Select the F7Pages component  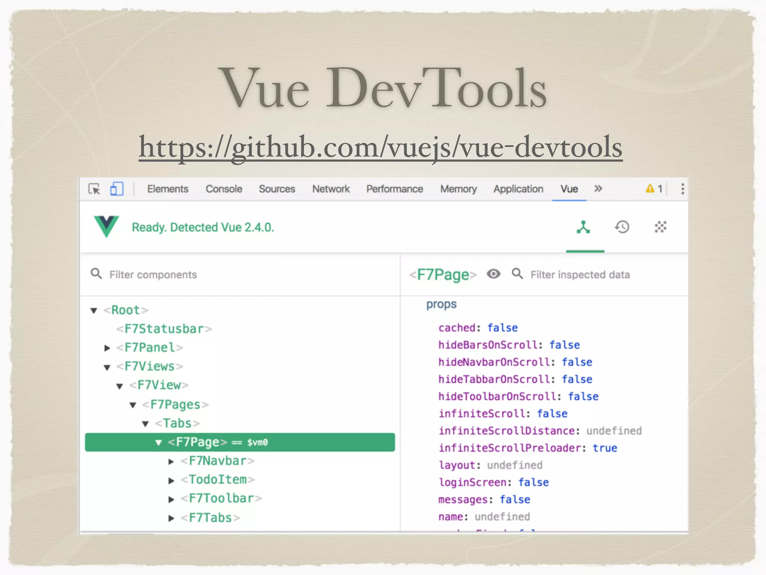tap(175, 404)
